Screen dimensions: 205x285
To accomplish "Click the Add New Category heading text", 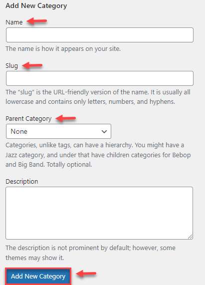I will [36, 5].
